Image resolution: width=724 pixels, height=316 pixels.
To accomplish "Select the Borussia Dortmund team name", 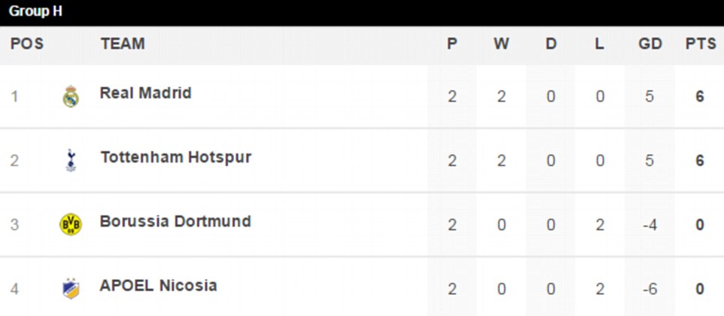I will [175, 221].
